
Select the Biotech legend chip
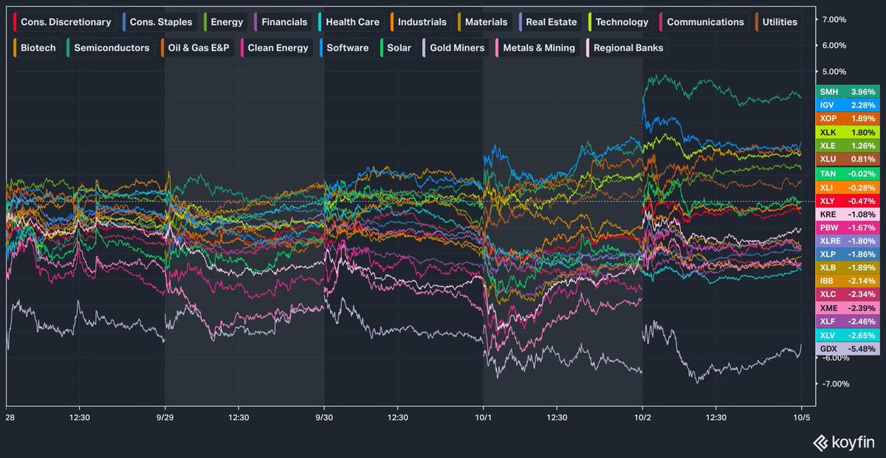[35, 48]
